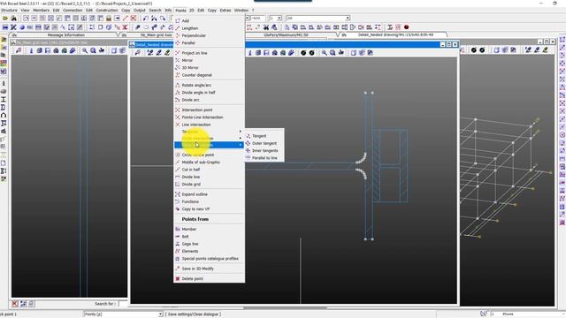Open the wide 3D combo box in top toolbar
The image size is (566, 318).
click(318, 18)
